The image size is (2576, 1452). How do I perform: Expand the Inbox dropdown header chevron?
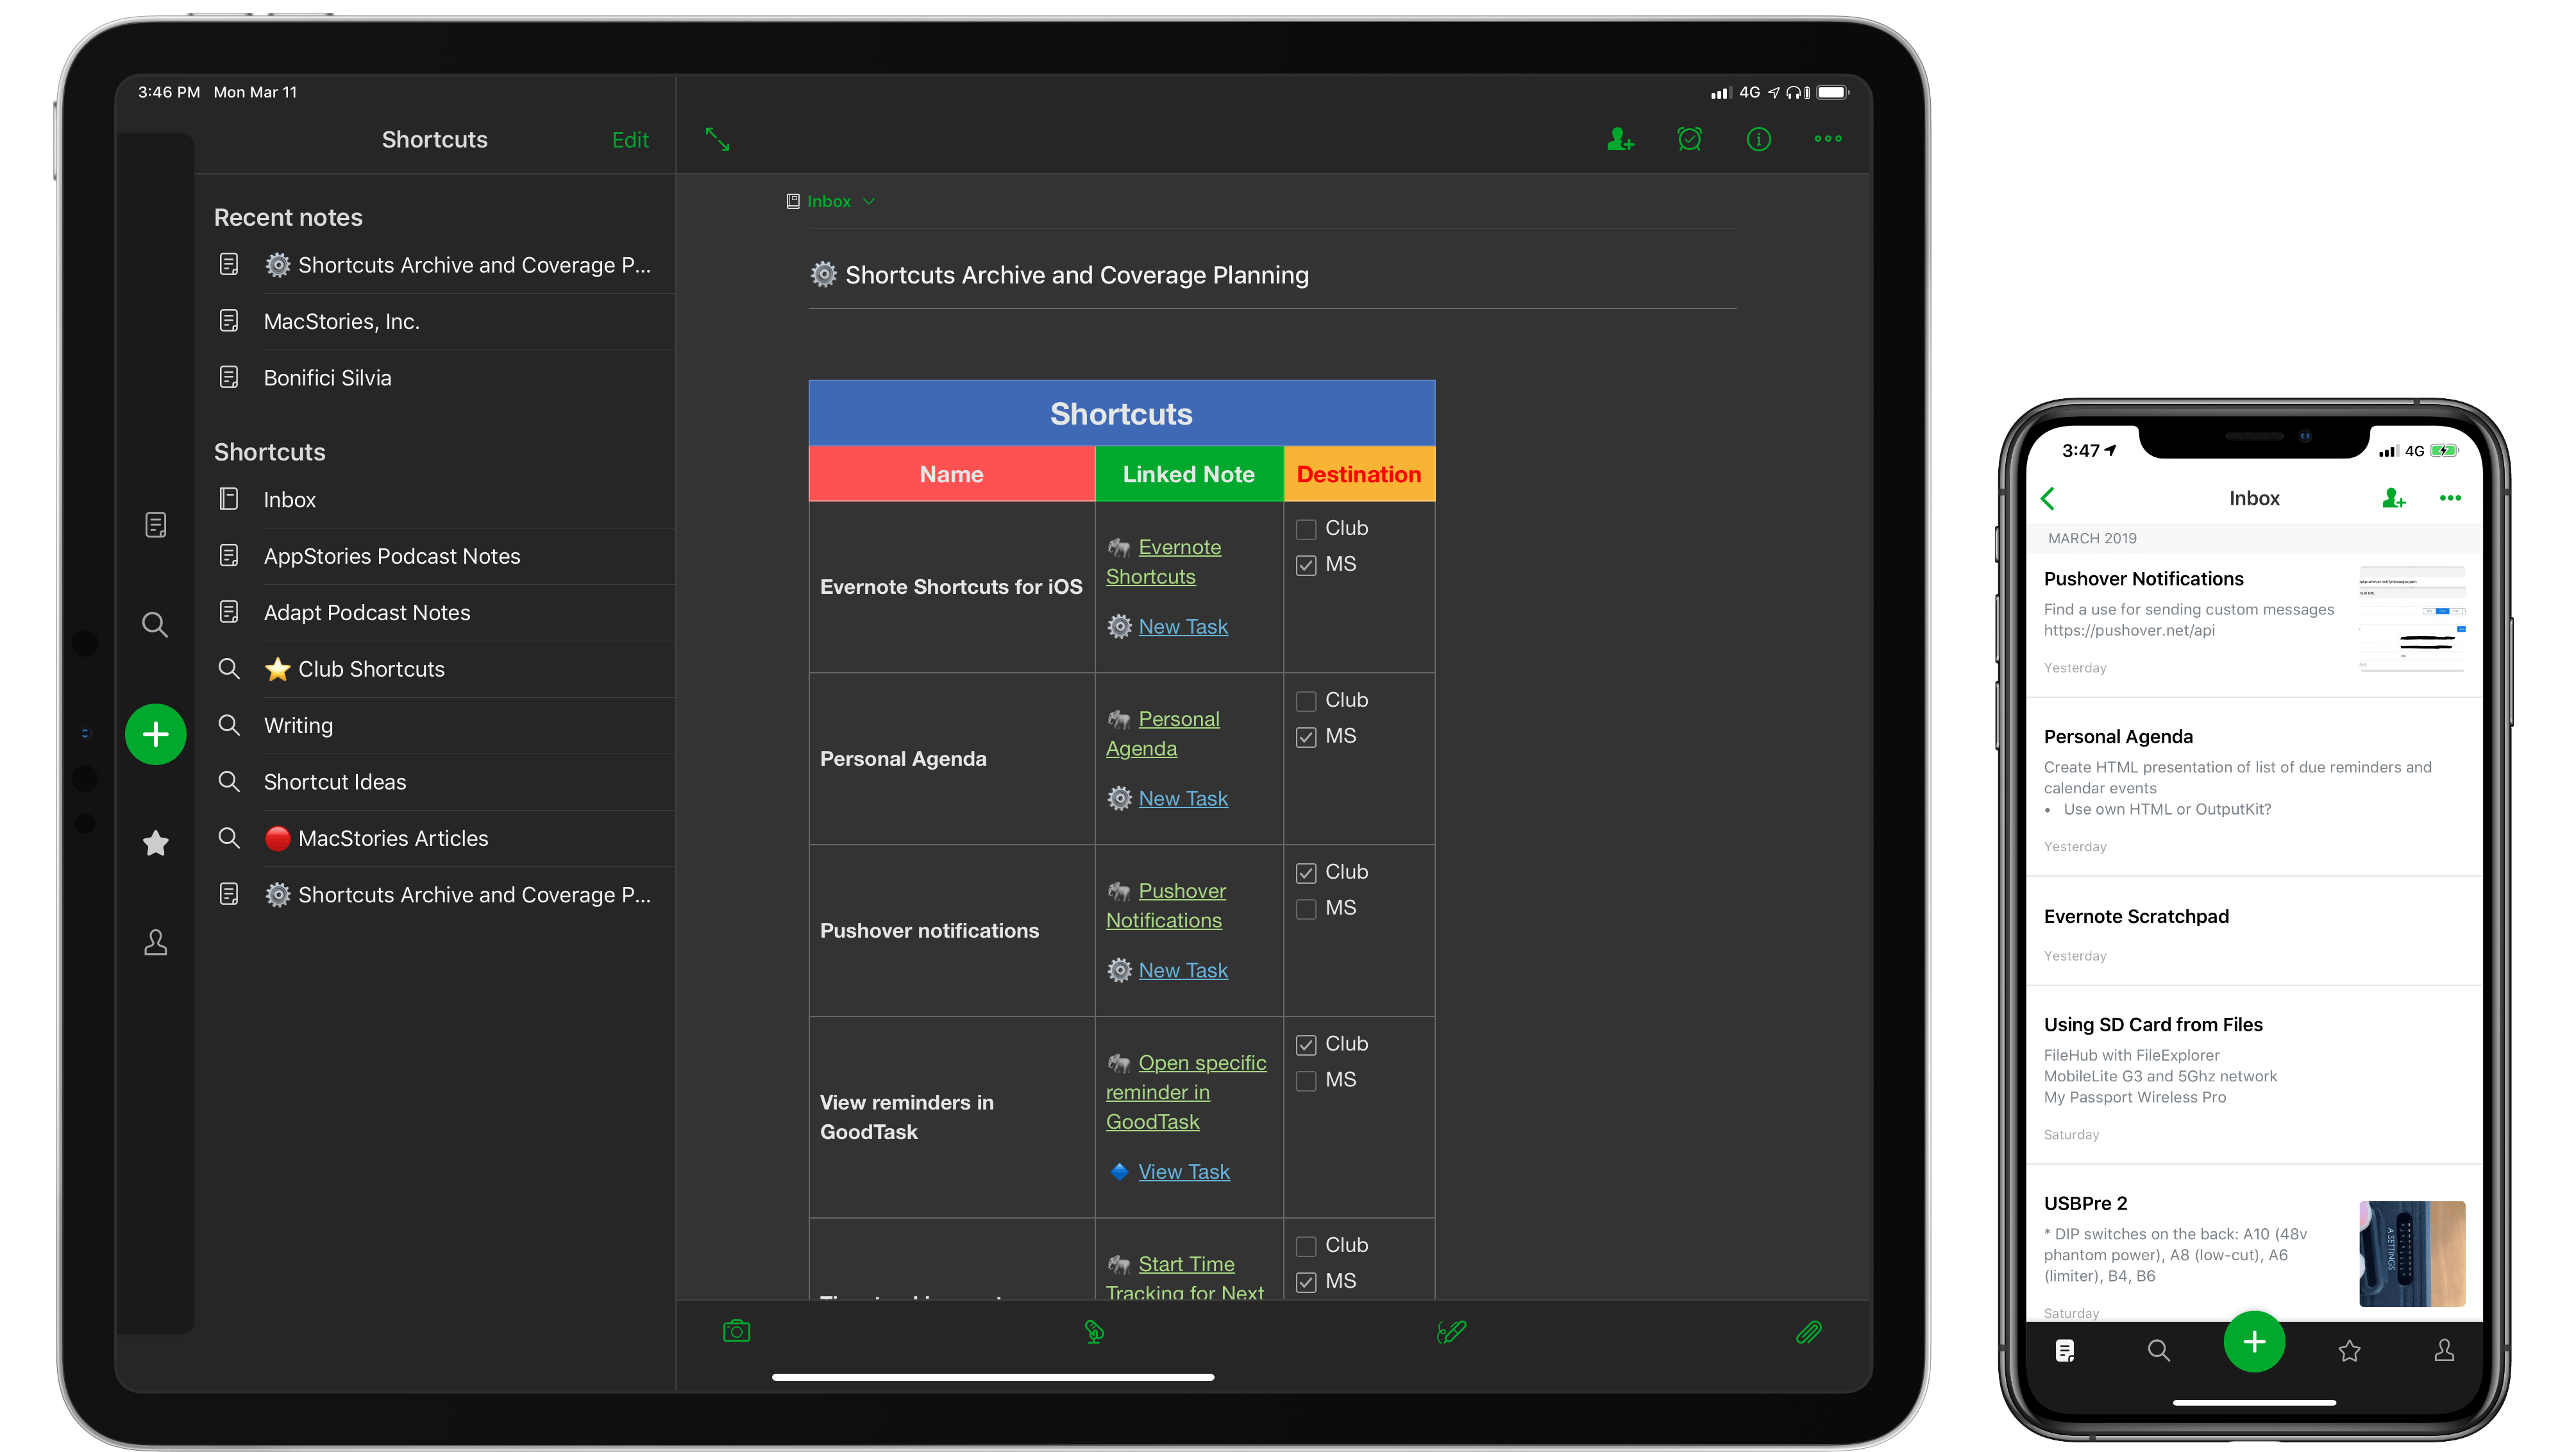click(869, 201)
